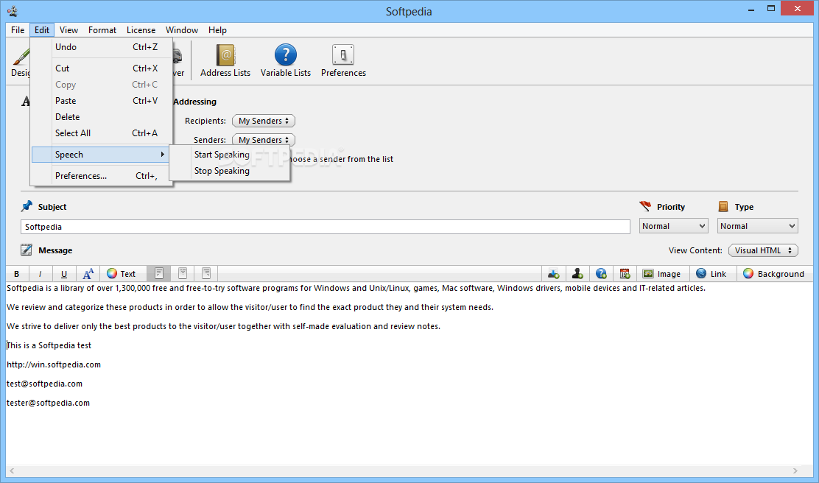The width and height of the screenshot is (819, 483).
Task: Choose Delete from Edit menu
Action: pos(102,117)
